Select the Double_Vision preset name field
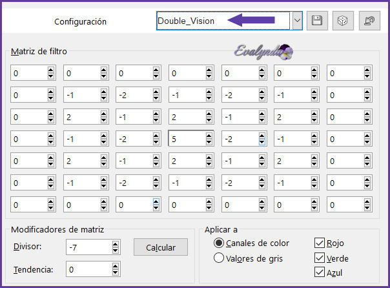 point(223,21)
